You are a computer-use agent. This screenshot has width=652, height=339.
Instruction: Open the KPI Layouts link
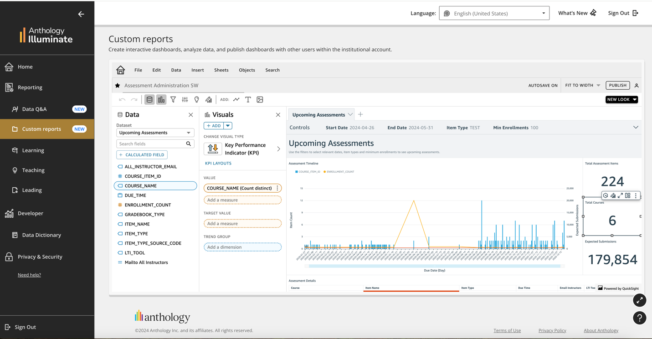click(218, 163)
